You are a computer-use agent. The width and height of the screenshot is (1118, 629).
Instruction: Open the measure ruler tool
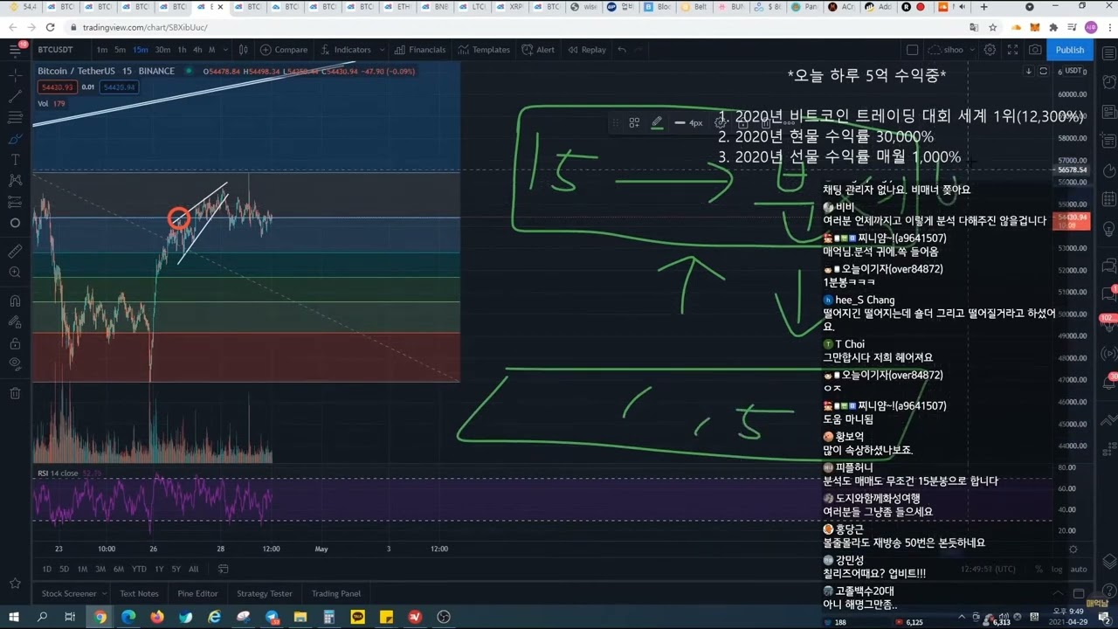15,251
